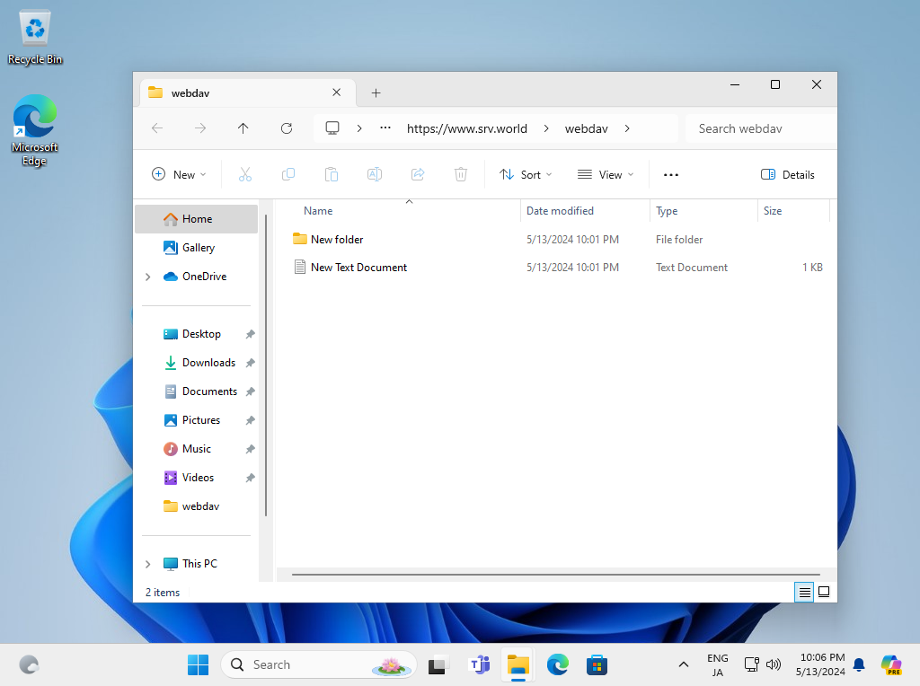Open the Sort dropdown menu
Screen dimensions: 920x686
[x=525, y=175]
